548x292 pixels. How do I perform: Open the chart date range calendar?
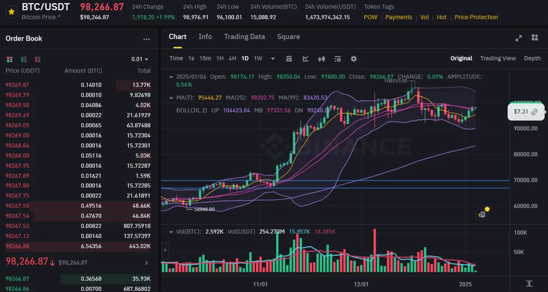289,59
